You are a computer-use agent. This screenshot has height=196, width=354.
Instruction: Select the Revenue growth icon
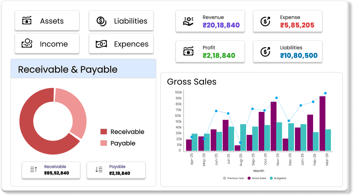[x=188, y=21]
